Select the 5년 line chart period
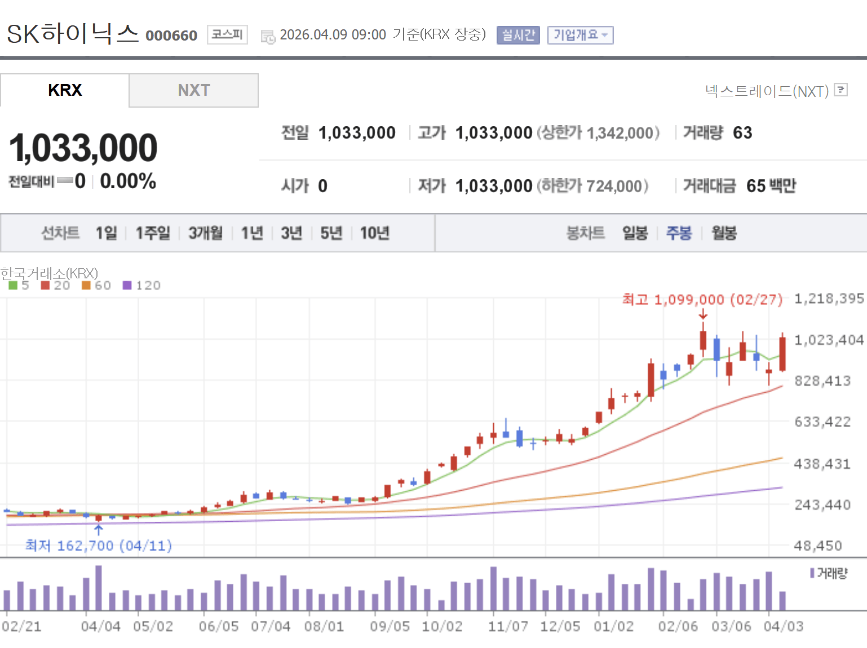Viewport: 867px width, 648px height. point(331,233)
